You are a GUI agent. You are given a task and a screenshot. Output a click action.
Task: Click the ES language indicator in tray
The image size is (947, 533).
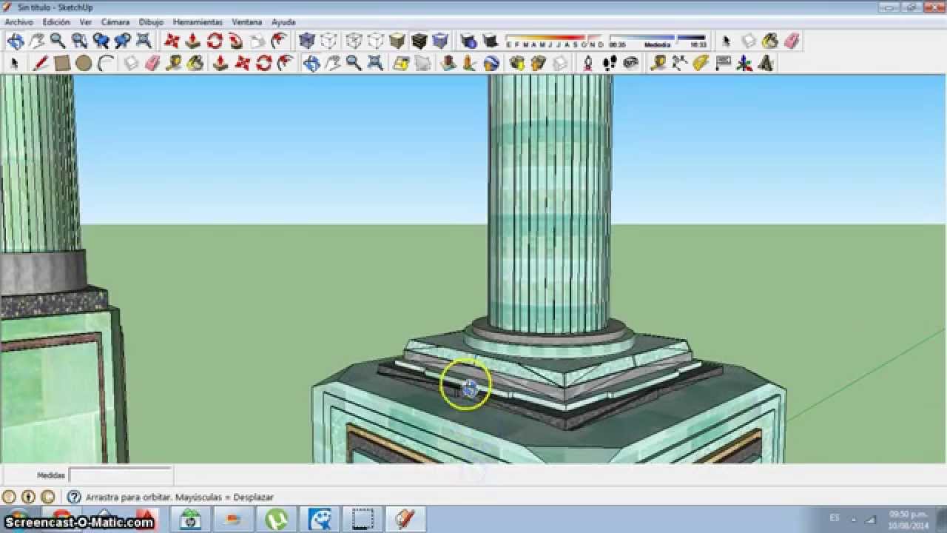tap(835, 518)
